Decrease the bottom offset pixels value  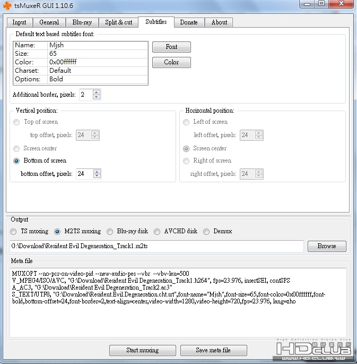click(x=97, y=176)
